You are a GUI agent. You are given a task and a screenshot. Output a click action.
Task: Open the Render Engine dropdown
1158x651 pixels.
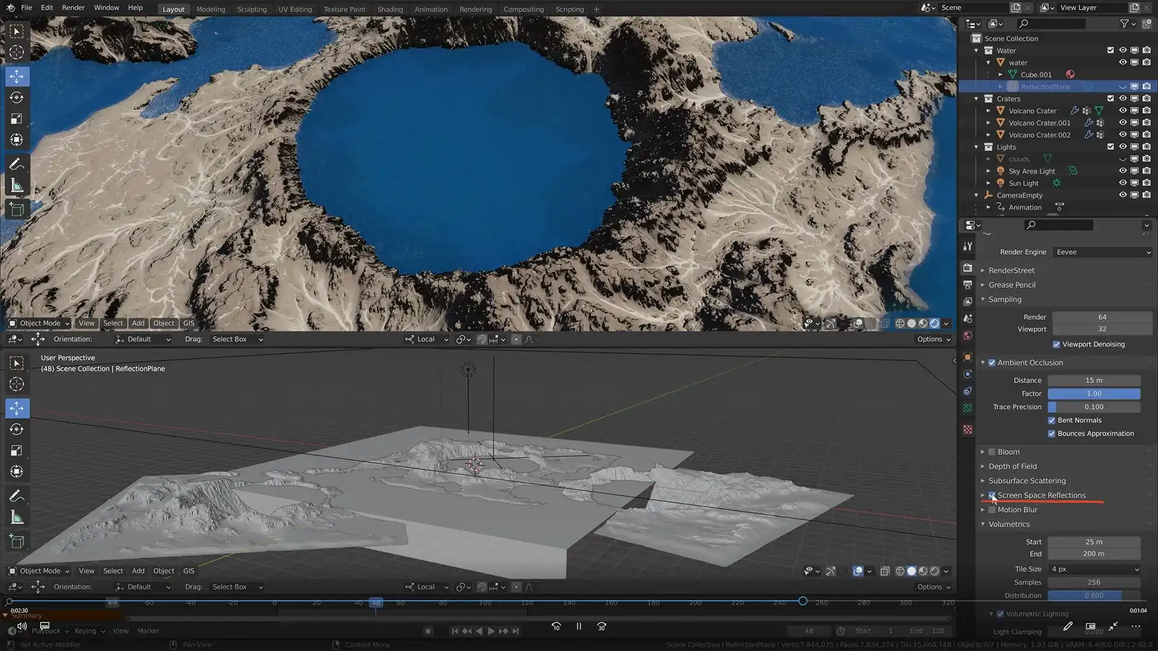pos(1103,252)
